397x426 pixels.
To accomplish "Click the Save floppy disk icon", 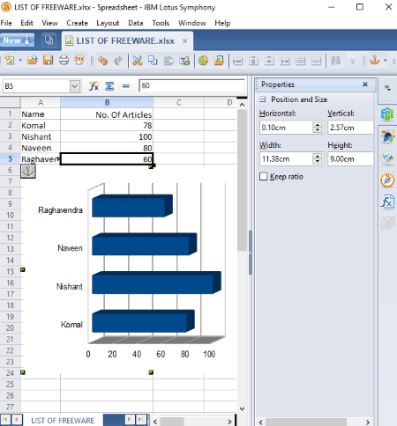I will [48, 61].
